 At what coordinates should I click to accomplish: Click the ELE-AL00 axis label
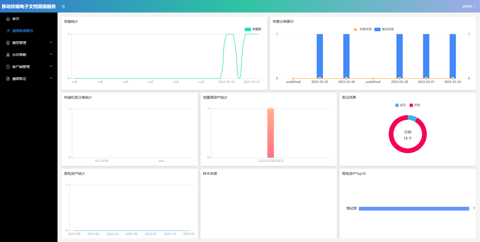point(102,161)
